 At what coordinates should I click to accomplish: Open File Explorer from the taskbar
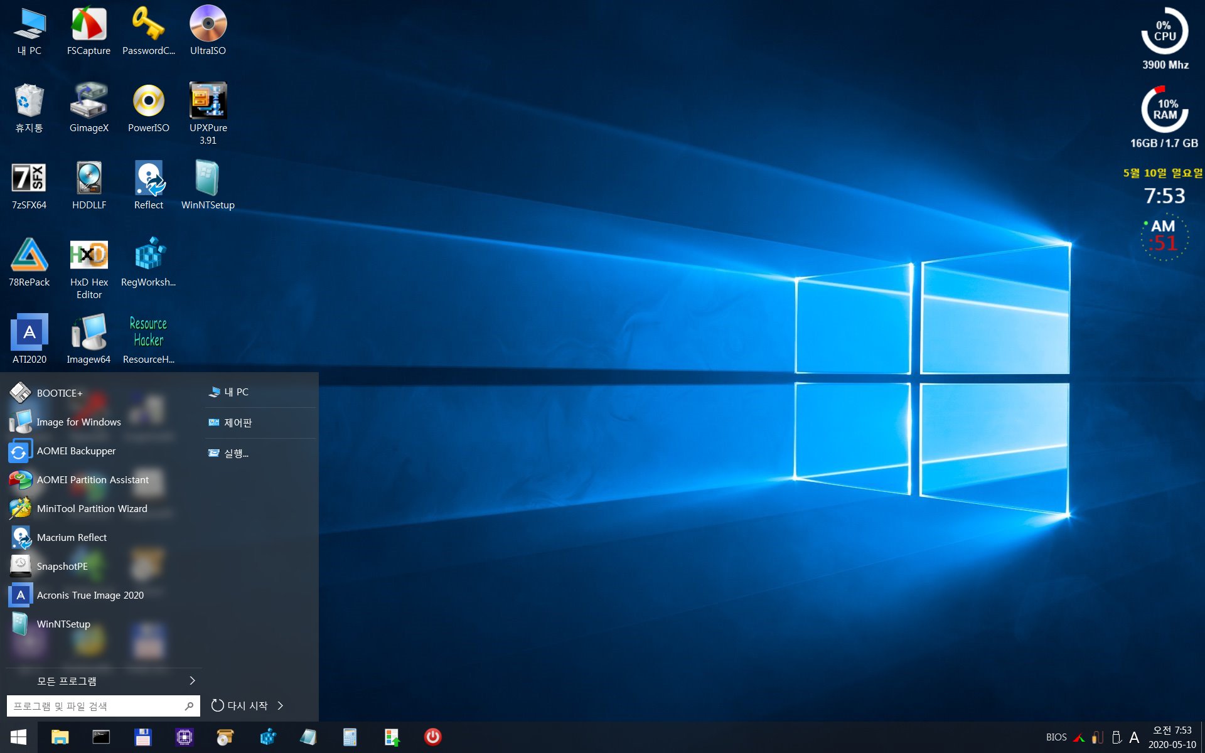pyautogui.click(x=60, y=737)
